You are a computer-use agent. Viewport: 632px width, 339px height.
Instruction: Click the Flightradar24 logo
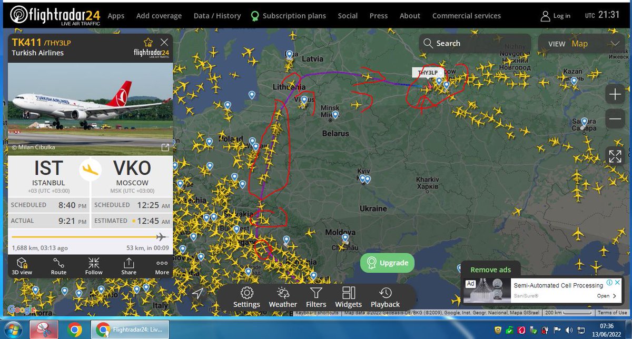point(54,16)
